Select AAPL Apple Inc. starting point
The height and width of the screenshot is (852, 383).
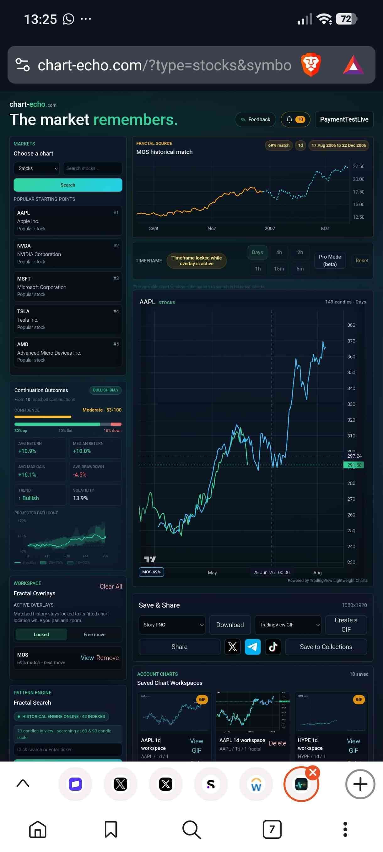[x=68, y=221]
